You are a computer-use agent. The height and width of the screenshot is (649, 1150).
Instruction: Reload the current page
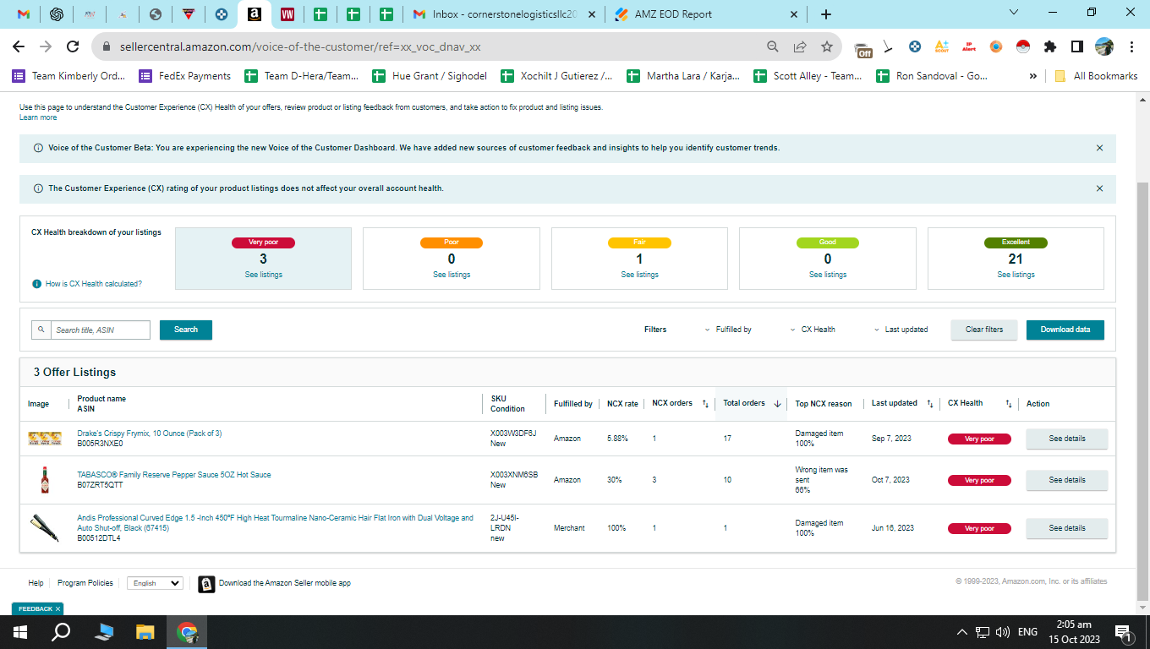pyautogui.click(x=73, y=46)
